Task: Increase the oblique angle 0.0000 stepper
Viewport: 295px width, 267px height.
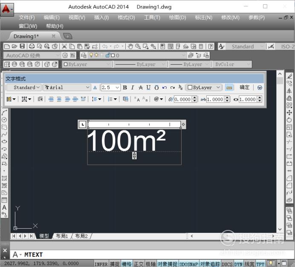Action: 194,98
